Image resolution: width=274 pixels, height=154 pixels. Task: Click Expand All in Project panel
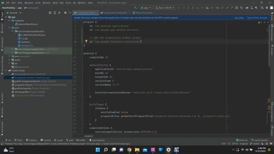click(55, 13)
